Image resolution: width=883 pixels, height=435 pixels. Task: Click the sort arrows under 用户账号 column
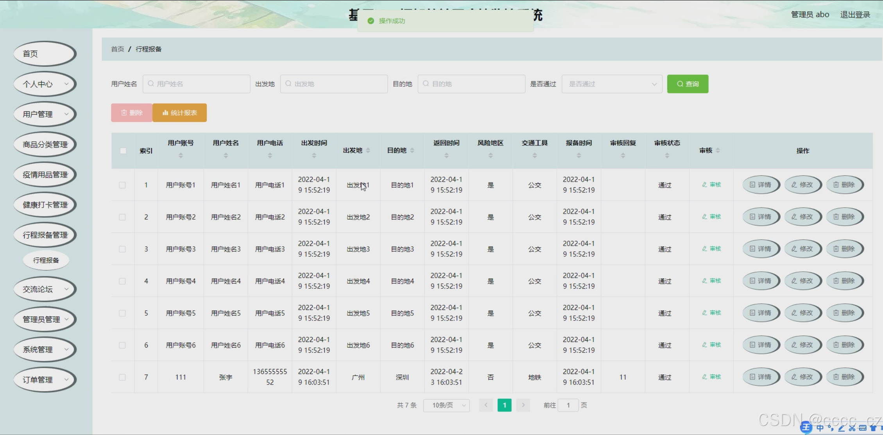[x=181, y=156]
